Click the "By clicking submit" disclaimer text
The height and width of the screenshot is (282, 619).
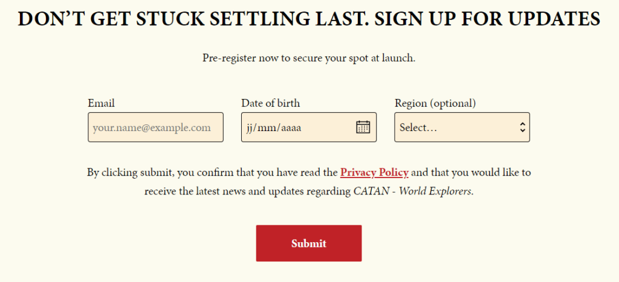[x=309, y=182]
